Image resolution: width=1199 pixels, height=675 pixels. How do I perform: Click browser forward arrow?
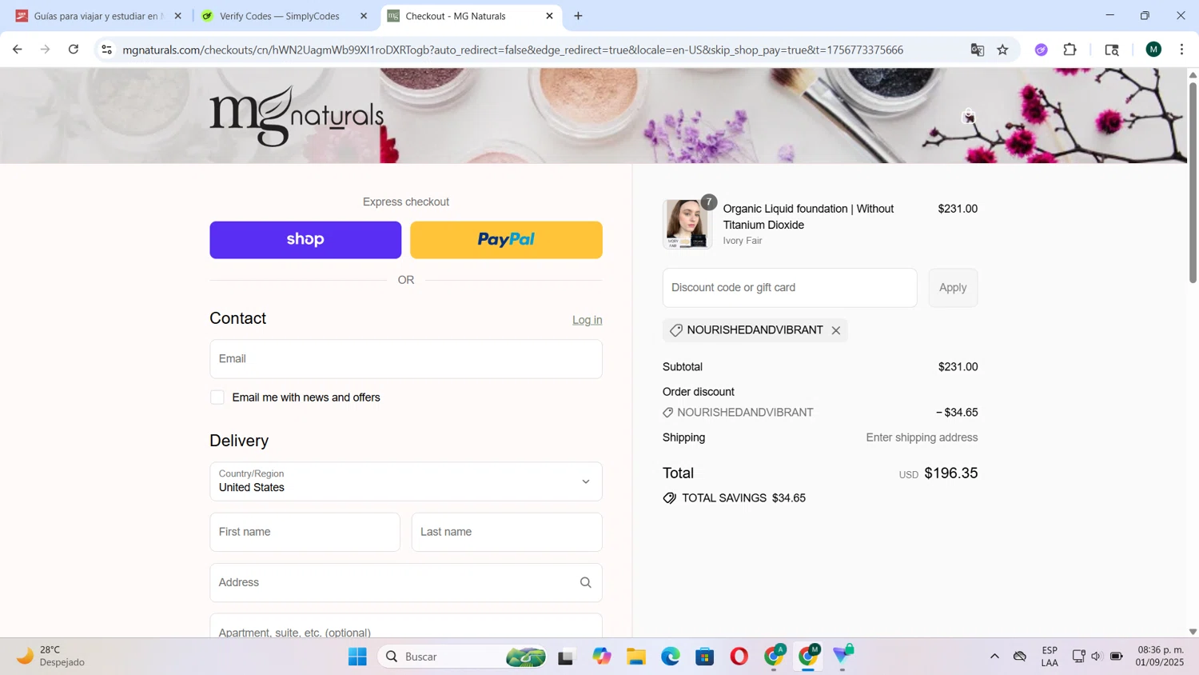click(46, 50)
